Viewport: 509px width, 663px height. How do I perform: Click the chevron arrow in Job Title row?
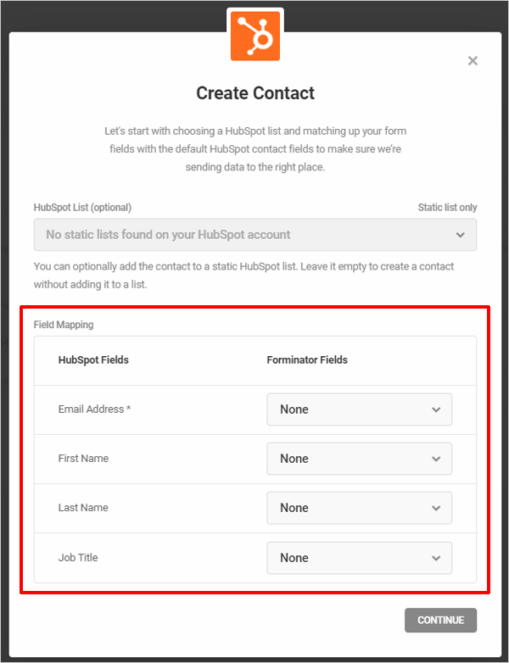click(436, 558)
